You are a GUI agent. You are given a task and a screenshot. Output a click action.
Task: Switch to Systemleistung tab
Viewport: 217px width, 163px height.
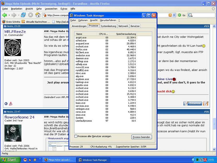(108, 26)
